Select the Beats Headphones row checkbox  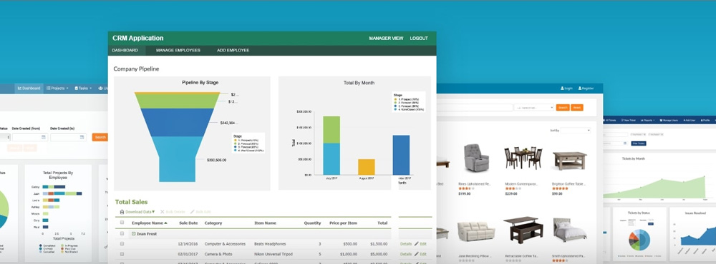click(x=122, y=244)
